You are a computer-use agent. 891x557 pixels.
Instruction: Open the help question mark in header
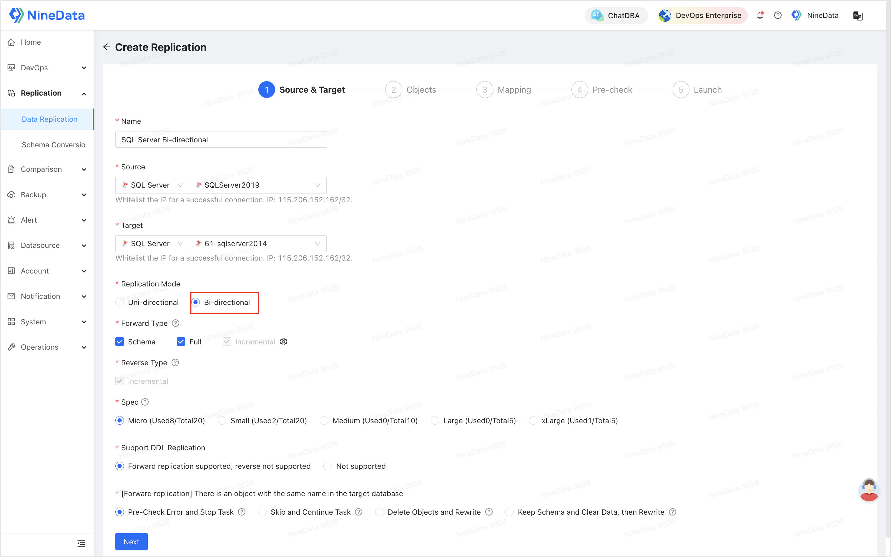(x=777, y=16)
